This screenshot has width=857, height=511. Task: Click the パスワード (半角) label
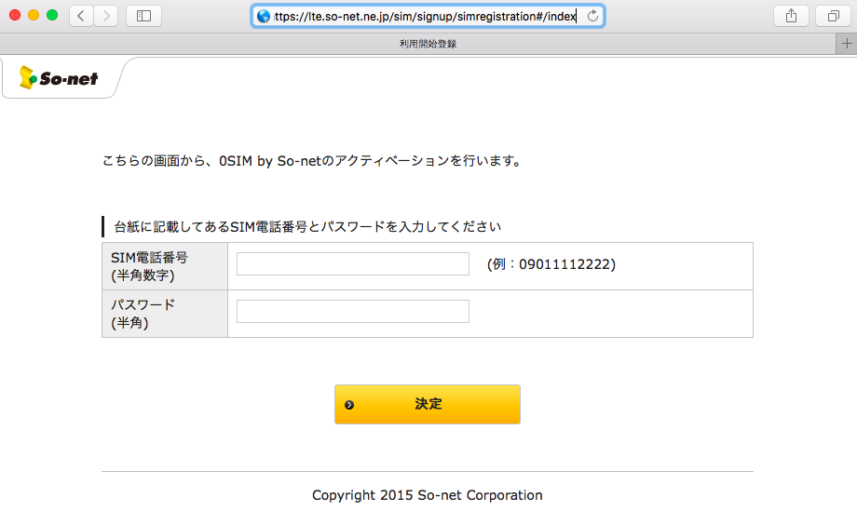143,314
